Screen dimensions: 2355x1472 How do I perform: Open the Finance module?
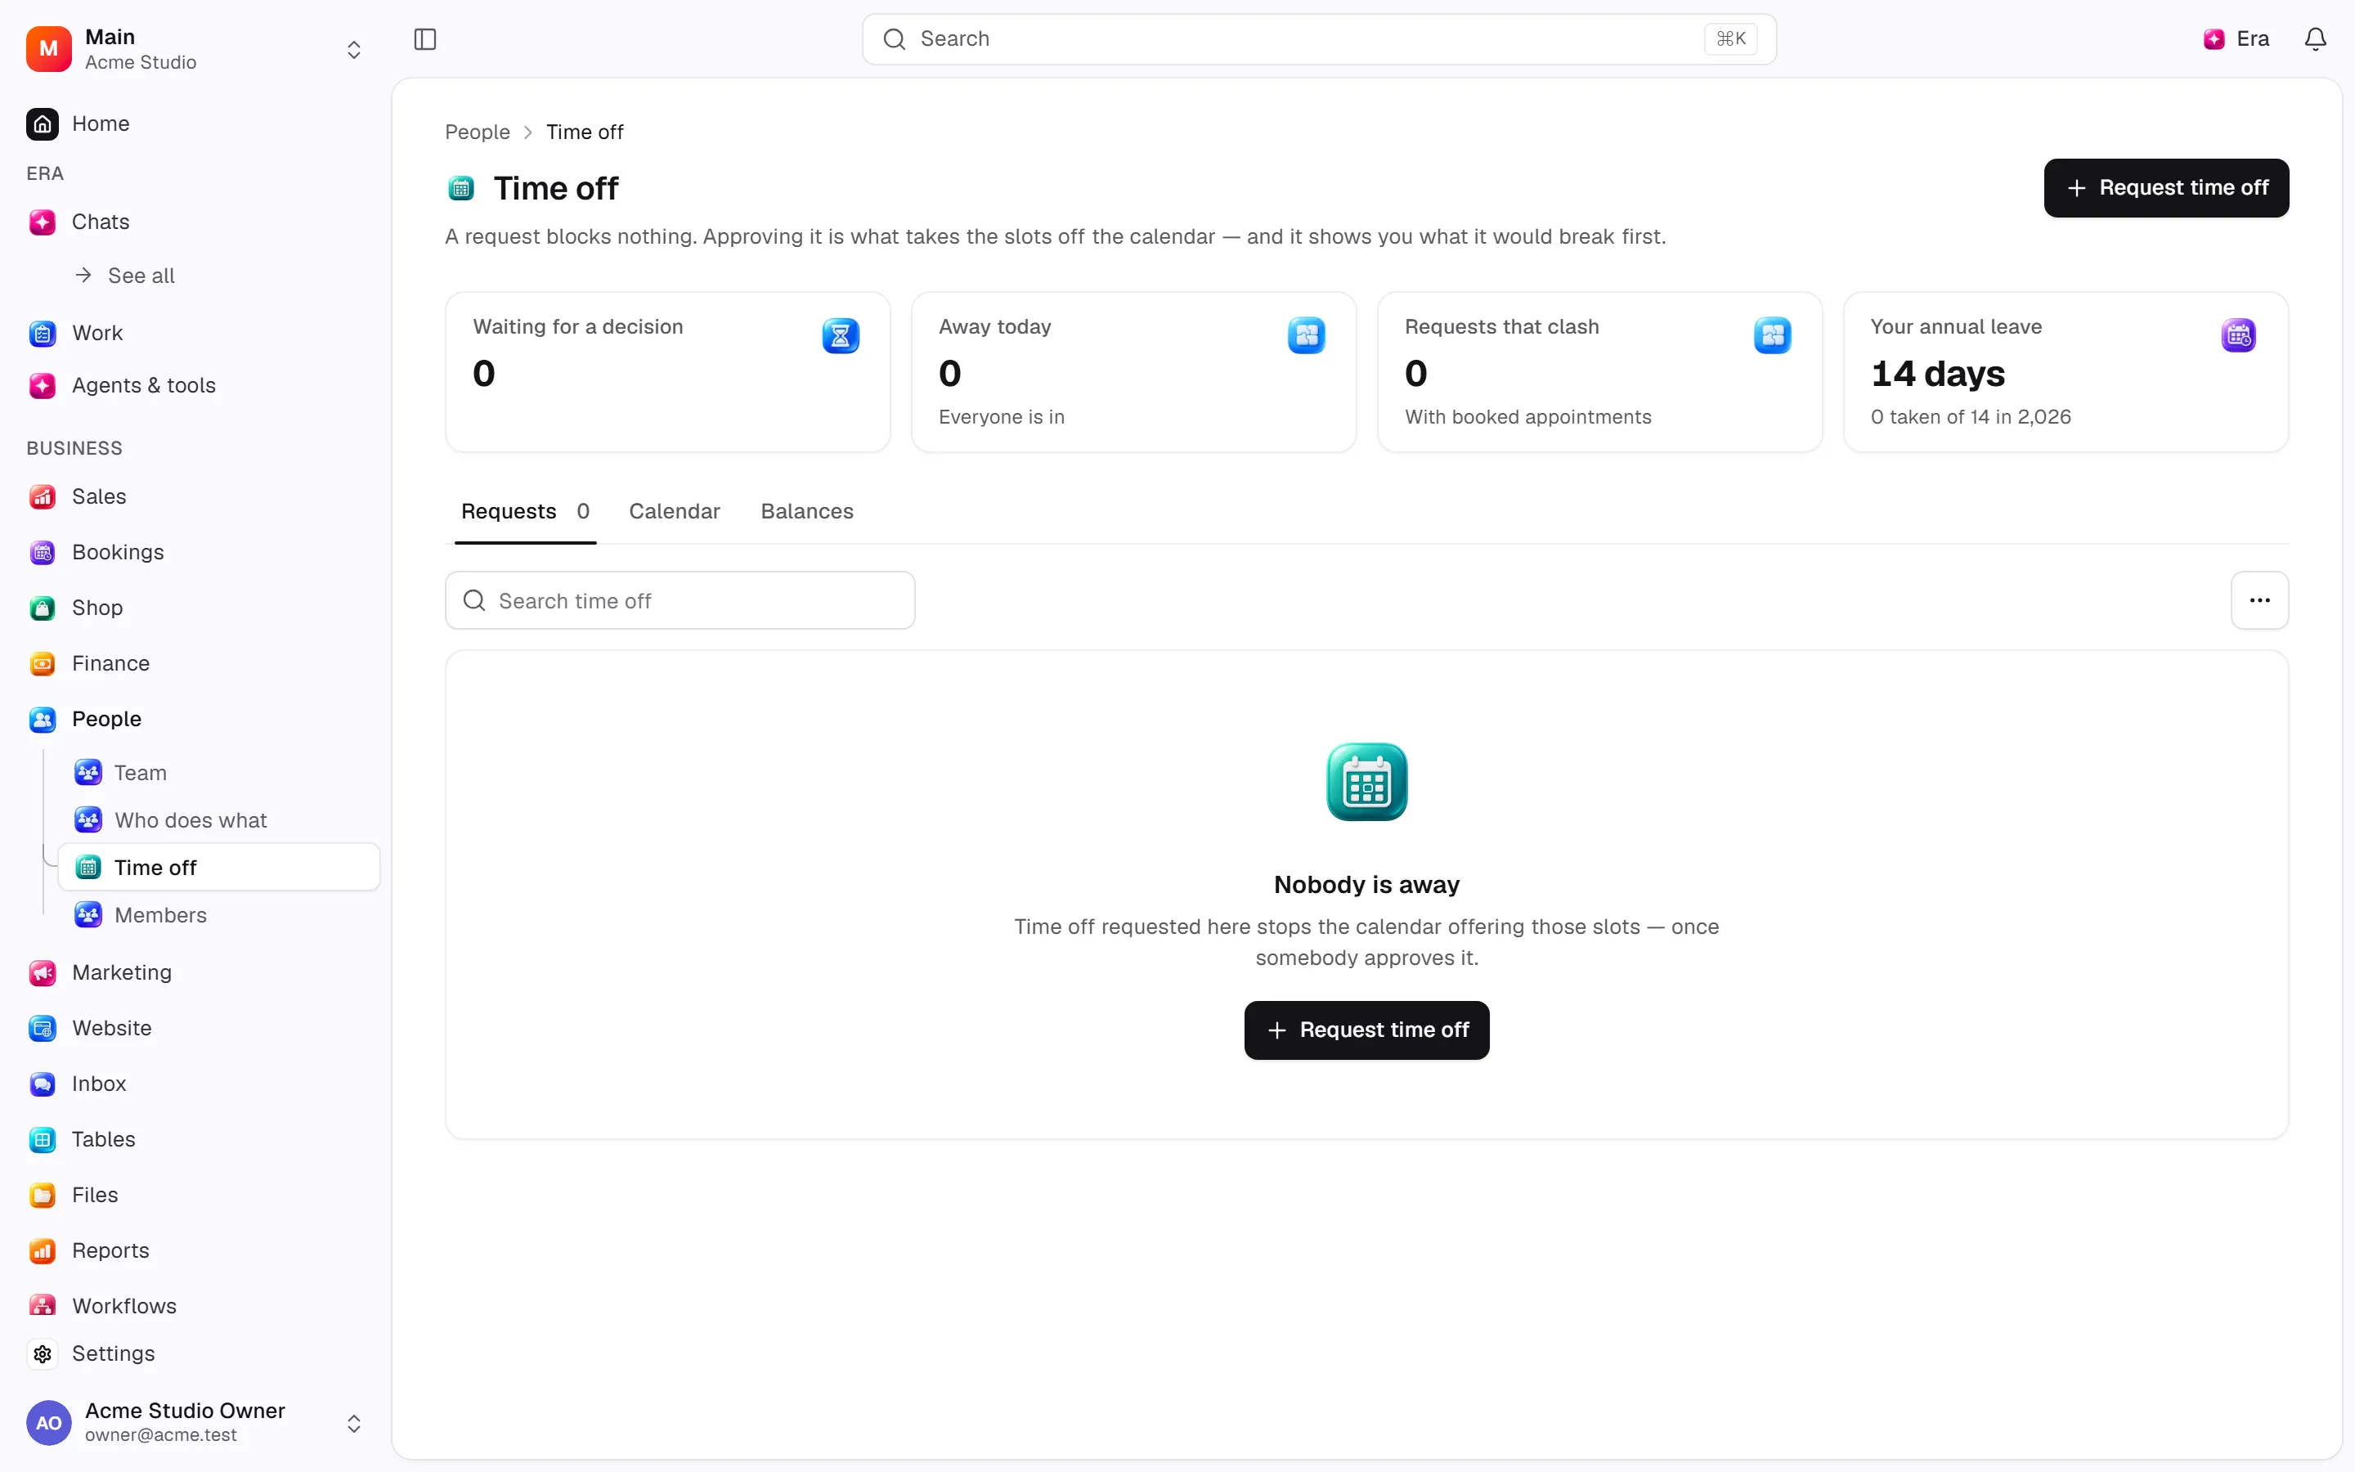(x=110, y=663)
